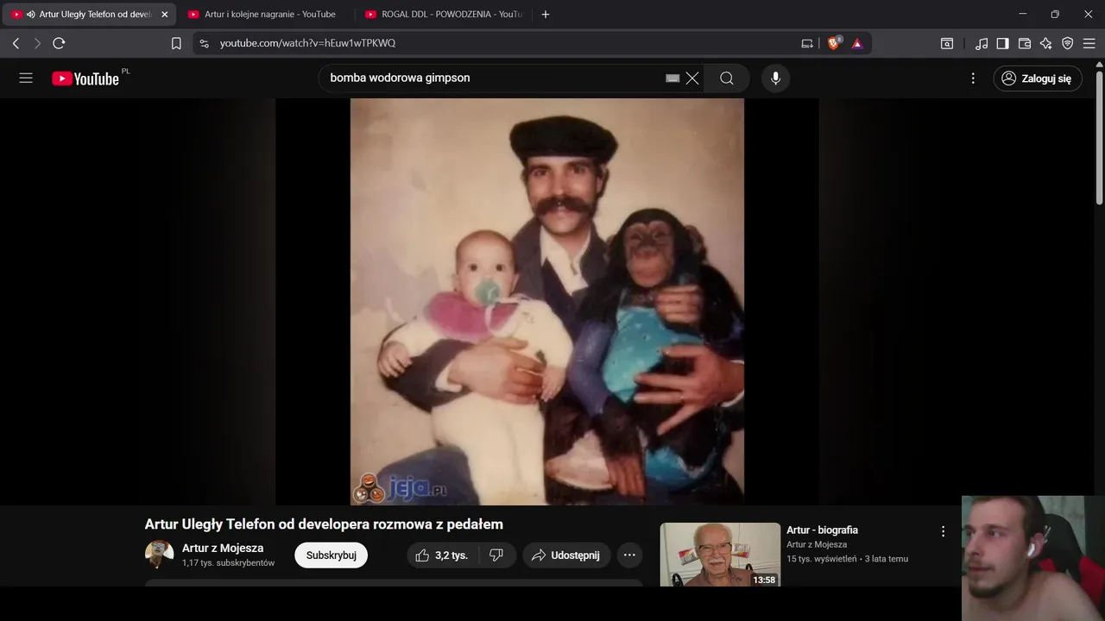Open more actions three-dot button below video
Image resolution: width=1105 pixels, height=621 pixels.
click(x=629, y=555)
